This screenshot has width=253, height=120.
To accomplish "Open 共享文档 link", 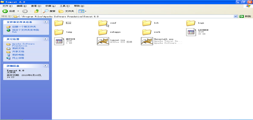I will pyautogui.click(x=18, y=52).
